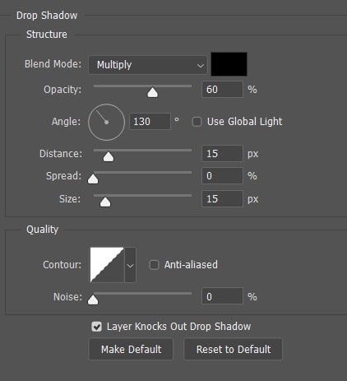Click the Spread slider handle
This screenshot has width=347, height=381.
pyautogui.click(x=93, y=179)
